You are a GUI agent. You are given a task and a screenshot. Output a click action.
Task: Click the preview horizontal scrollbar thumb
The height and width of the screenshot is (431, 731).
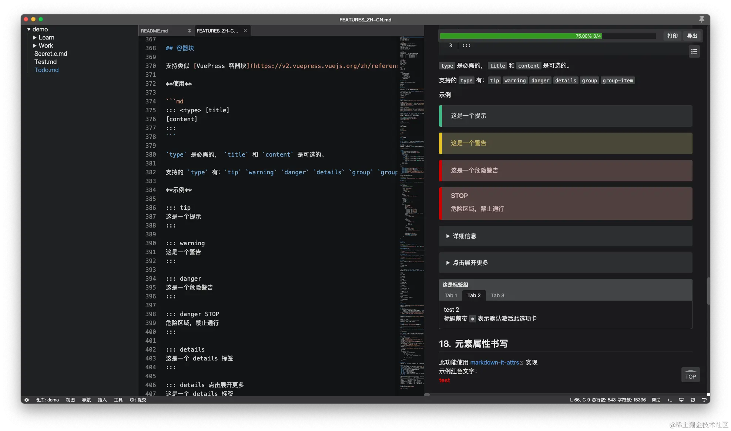point(427,395)
